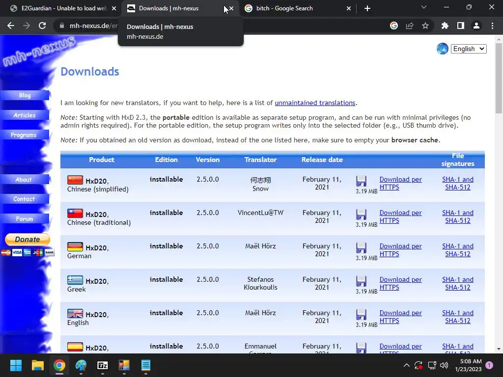The height and width of the screenshot is (377, 503).
Task: Open the Chrome extensions puzzle icon
Action: [445, 26]
